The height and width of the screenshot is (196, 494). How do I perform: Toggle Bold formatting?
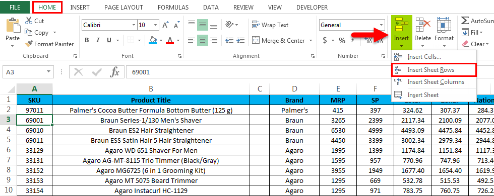(87, 40)
